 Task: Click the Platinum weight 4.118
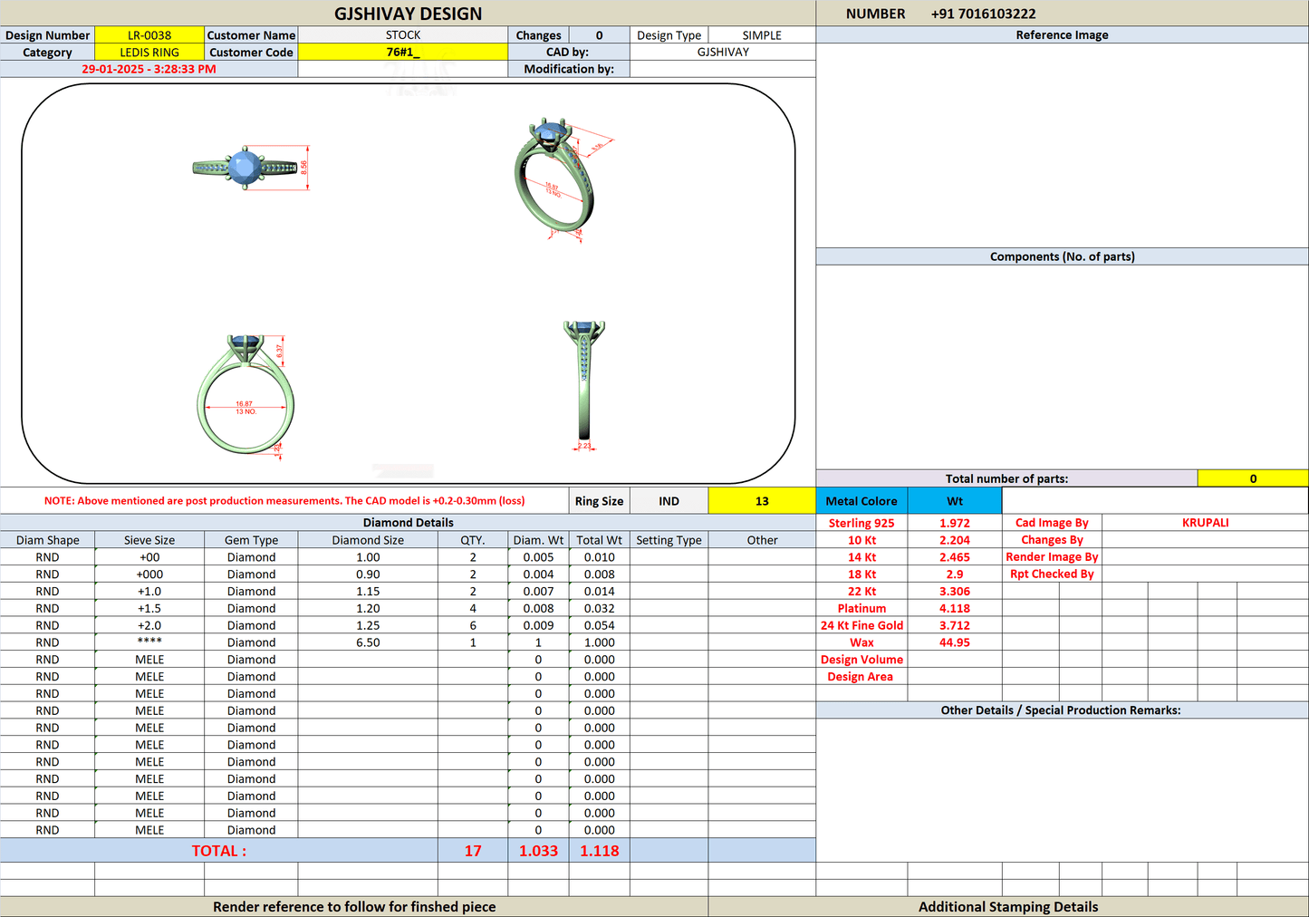955,609
